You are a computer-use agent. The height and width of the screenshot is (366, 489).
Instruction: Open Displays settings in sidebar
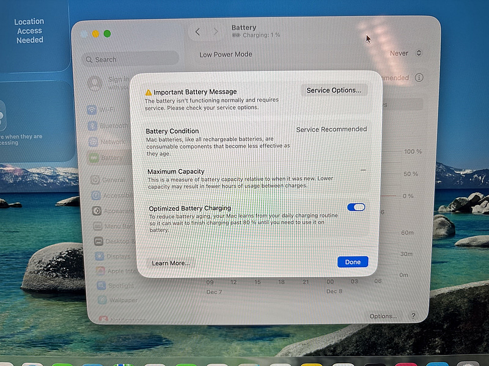(x=112, y=256)
